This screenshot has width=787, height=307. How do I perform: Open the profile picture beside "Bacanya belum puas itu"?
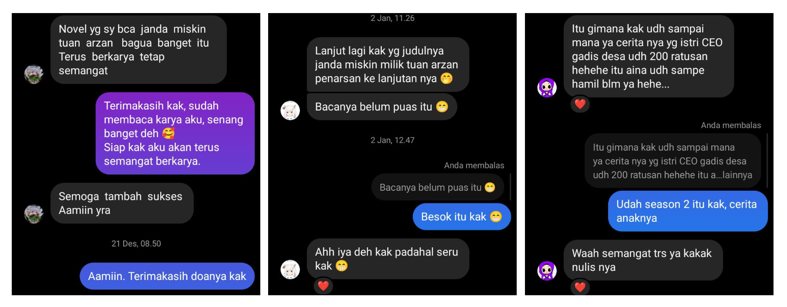click(x=290, y=111)
